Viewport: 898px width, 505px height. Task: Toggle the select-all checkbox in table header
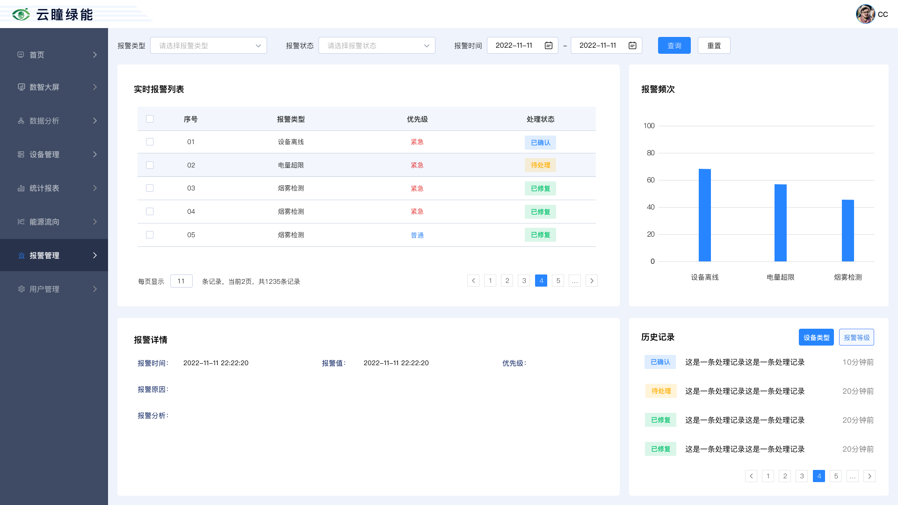pyautogui.click(x=150, y=119)
